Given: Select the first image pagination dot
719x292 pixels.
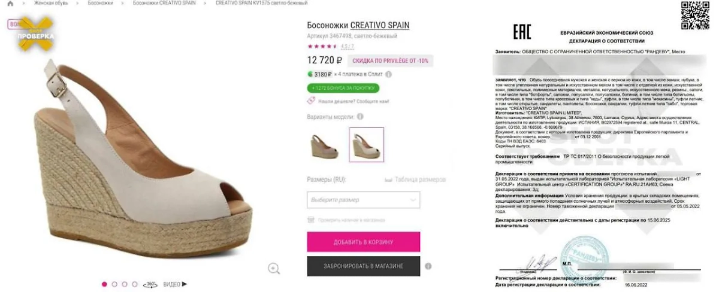Looking at the screenshot, I should pos(104,284).
